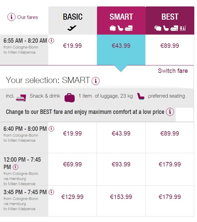This screenshot has height=222, width=197.
Task: Select the BASIC fare column header
Action: pyautogui.click(x=73, y=21)
